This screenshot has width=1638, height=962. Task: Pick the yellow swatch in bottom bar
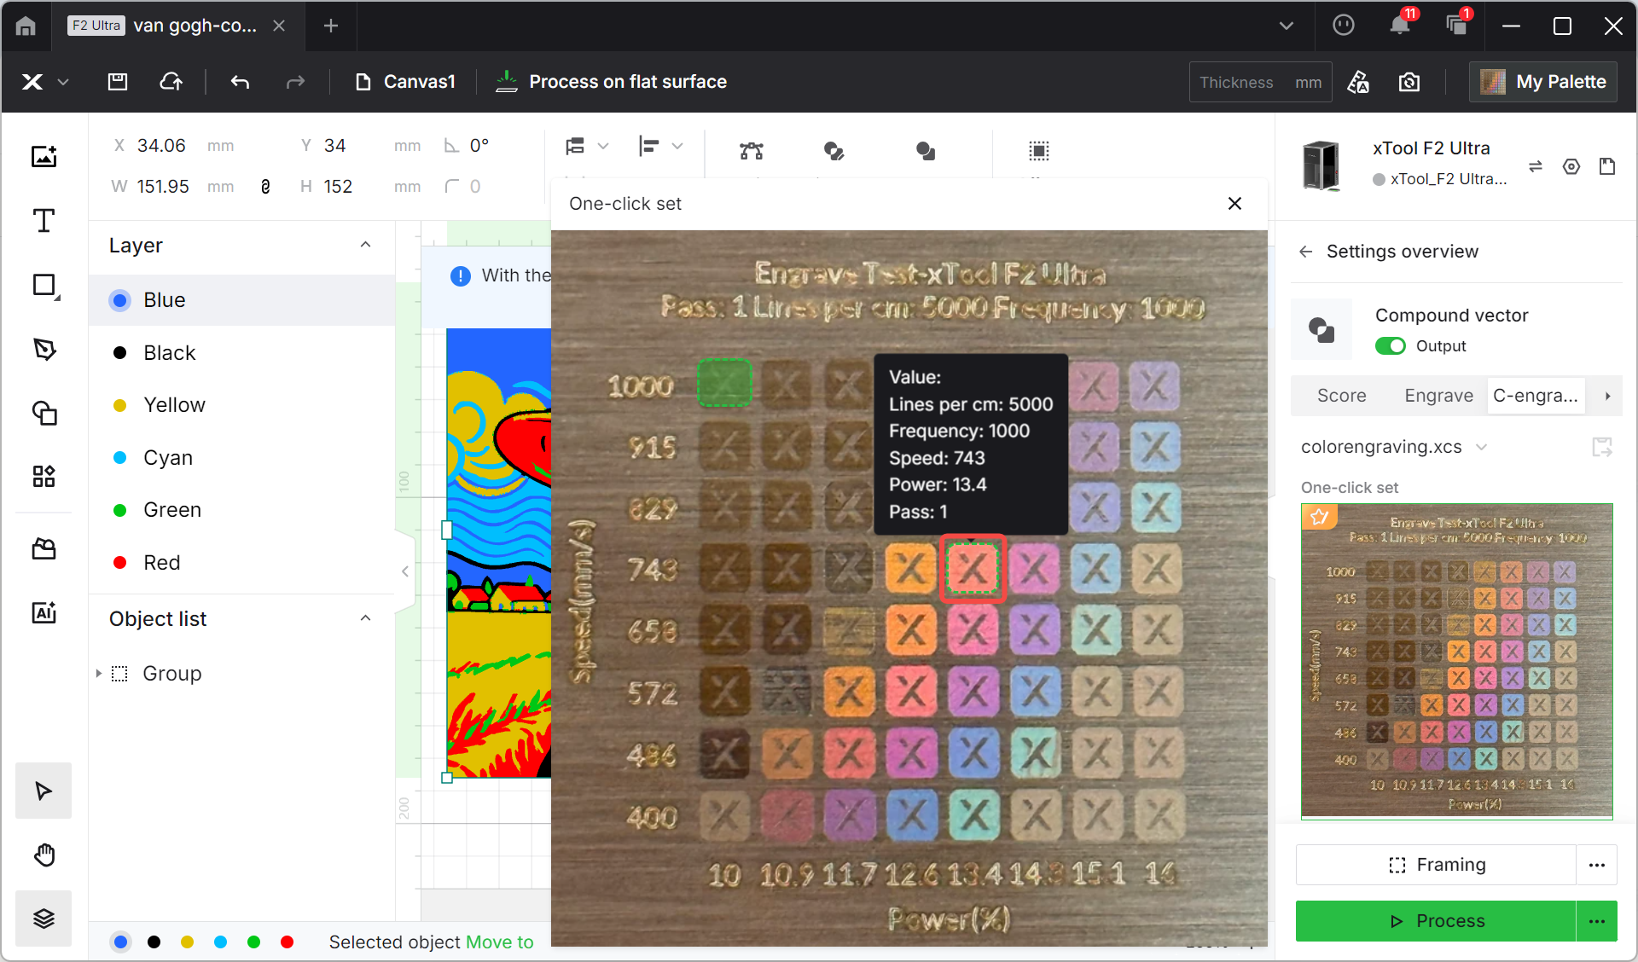pos(187,942)
